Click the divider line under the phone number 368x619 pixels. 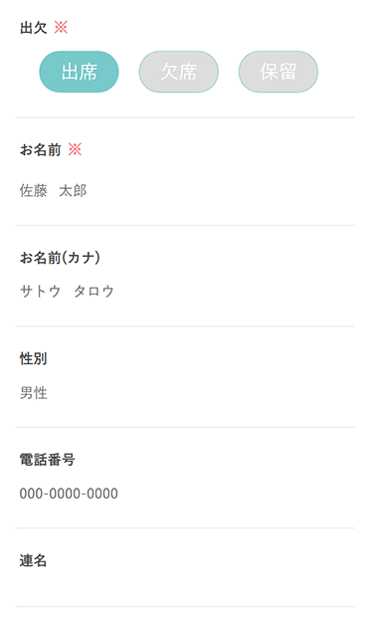point(185,527)
